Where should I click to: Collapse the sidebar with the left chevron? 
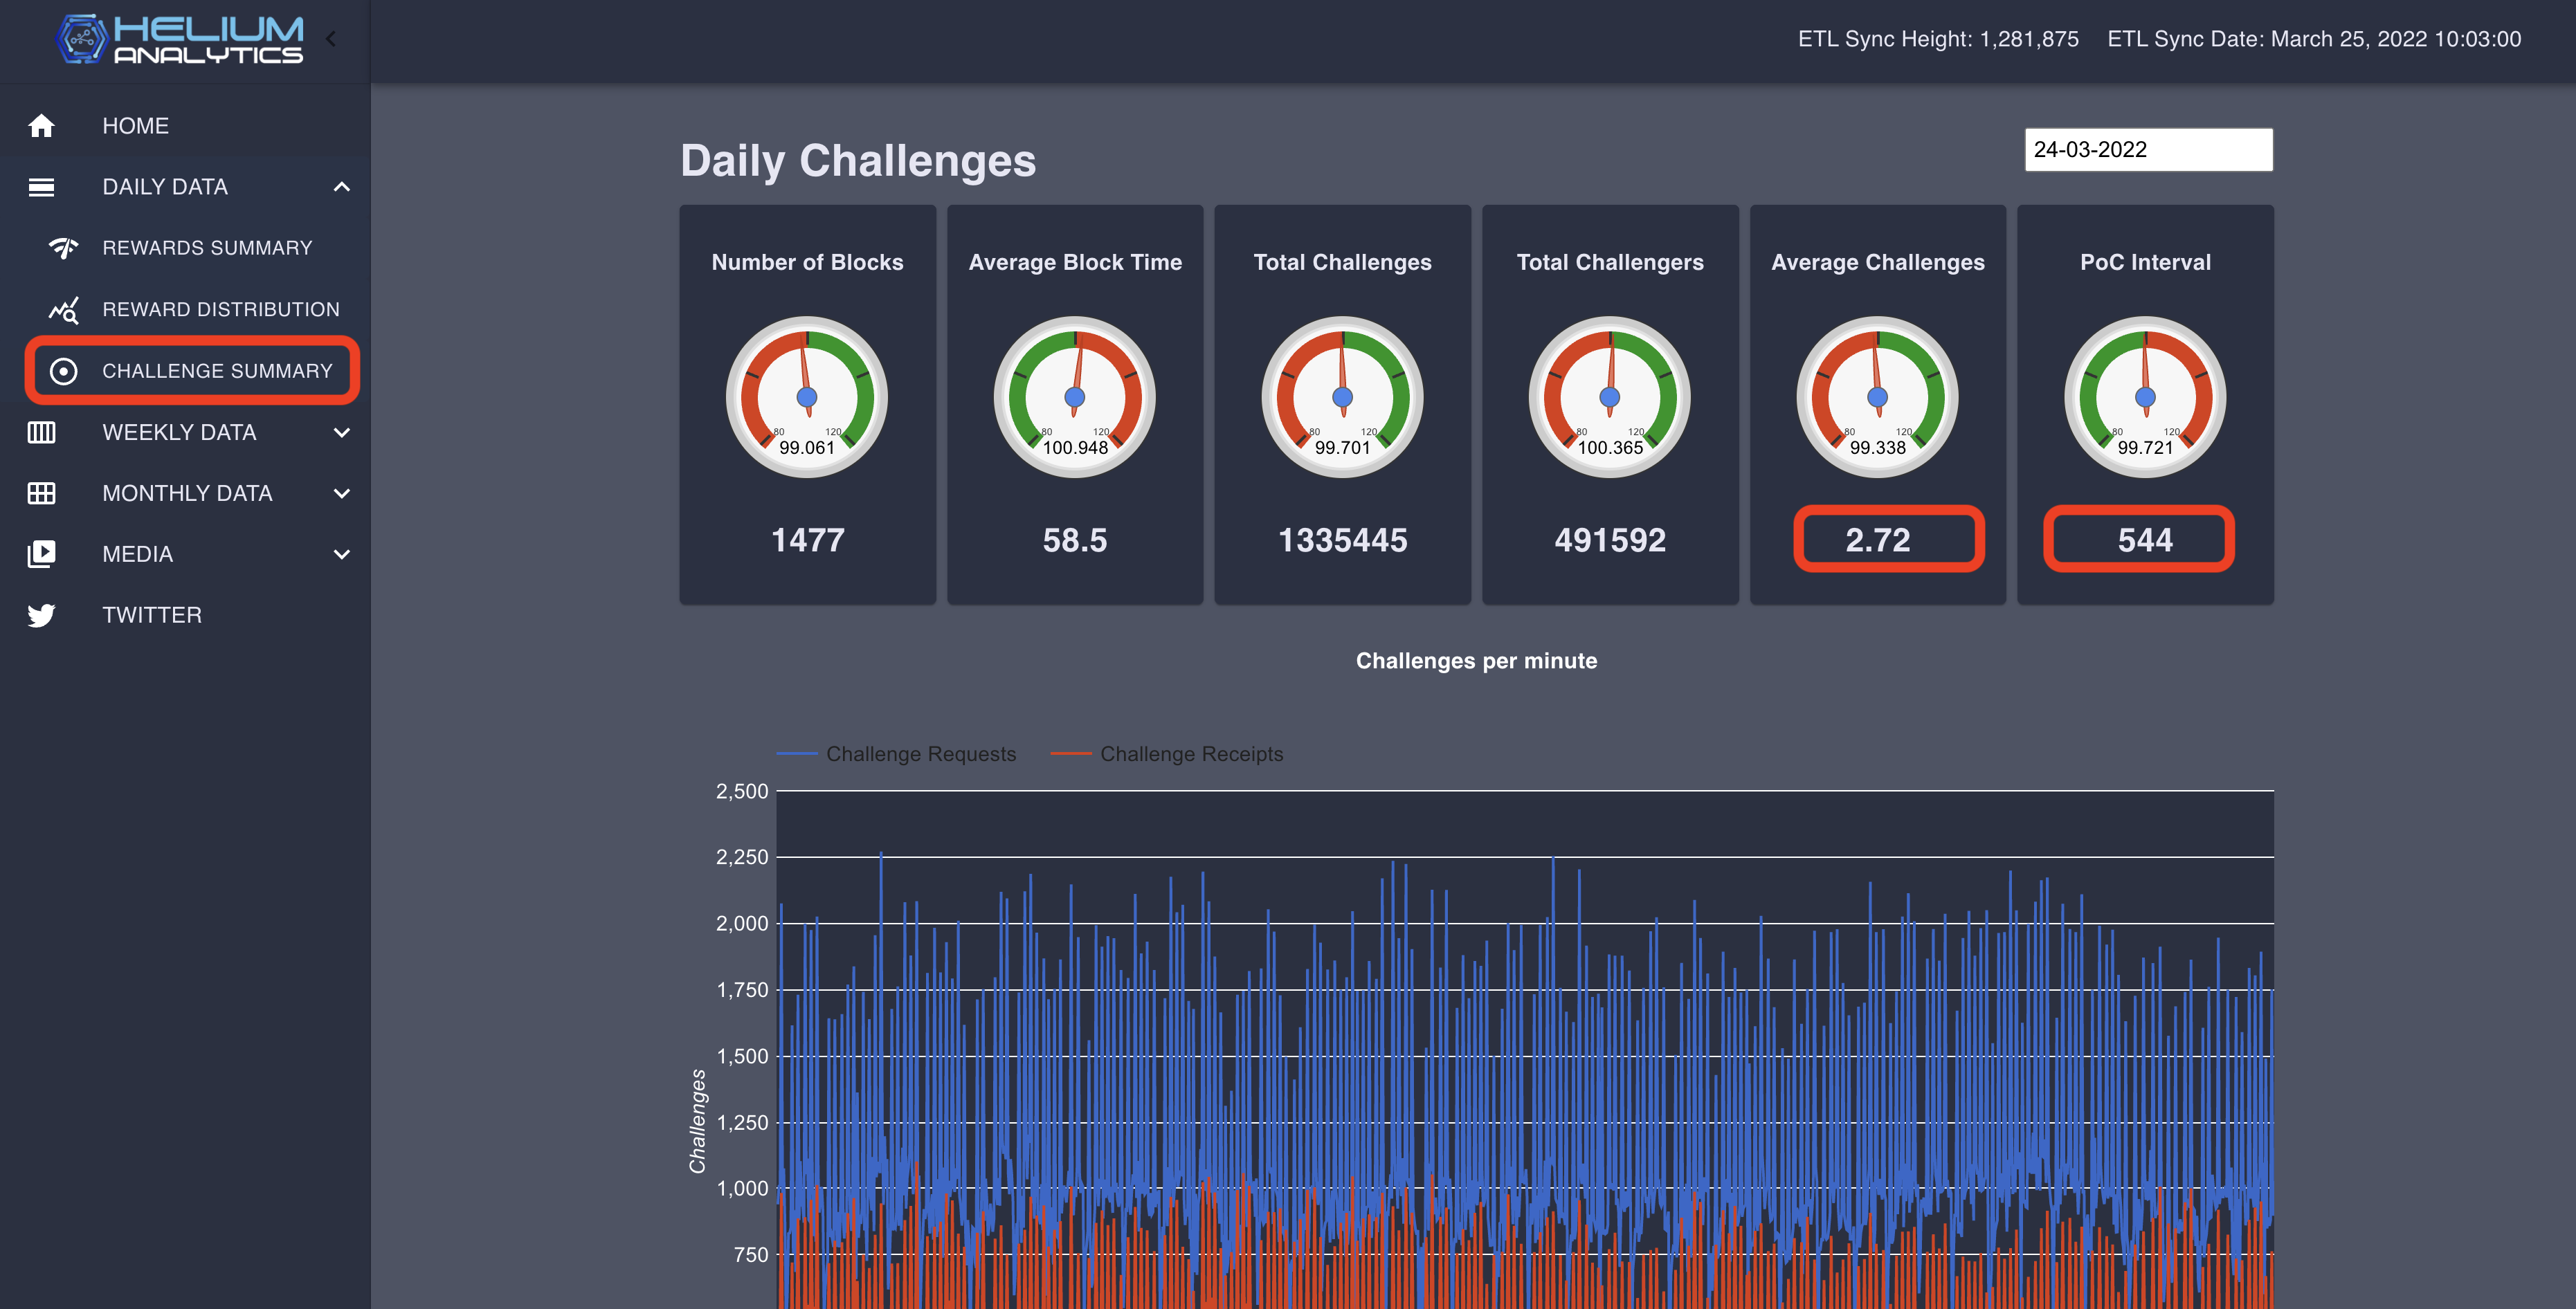pyautogui.click(x=331, y=40)
